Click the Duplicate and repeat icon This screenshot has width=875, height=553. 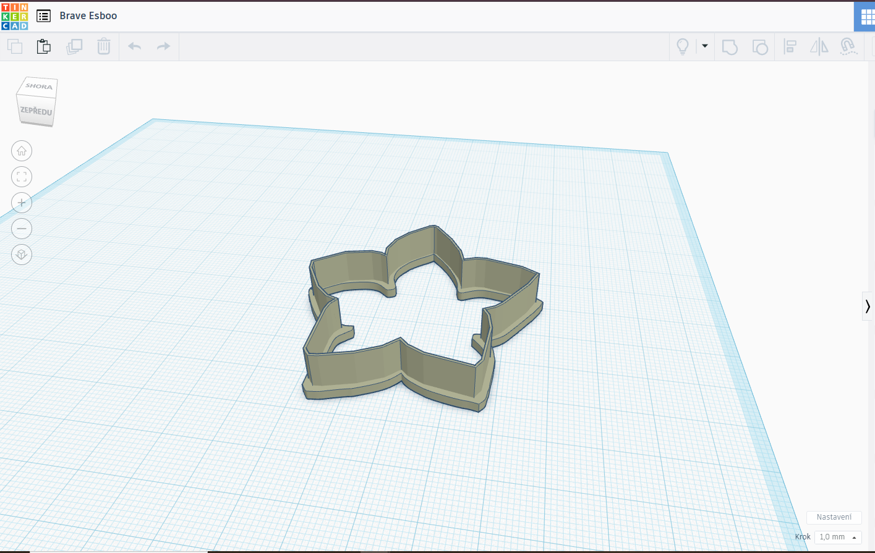click(74, 46)
